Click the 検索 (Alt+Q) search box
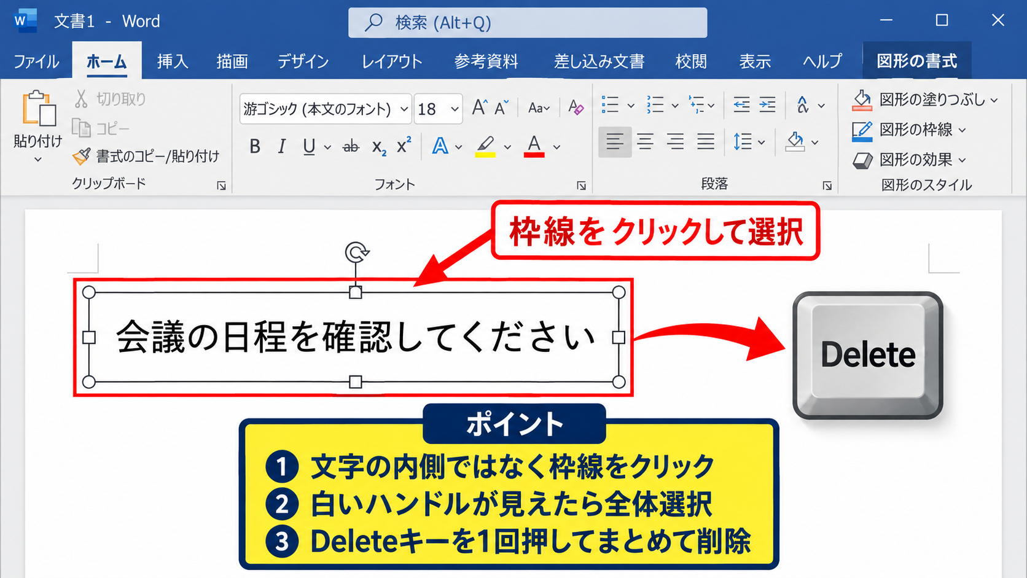Image resolution: width=1027 pixels, height=578 pixels. (528, 23)
